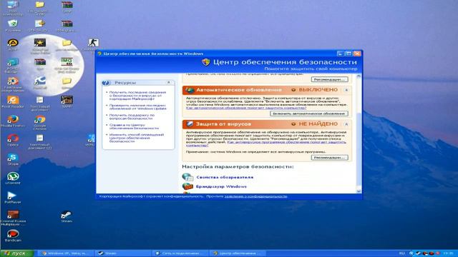Viewport: 458px width, 257px height.
Task: Open Брандмауэр Windows link
Action: coord(221,186)
